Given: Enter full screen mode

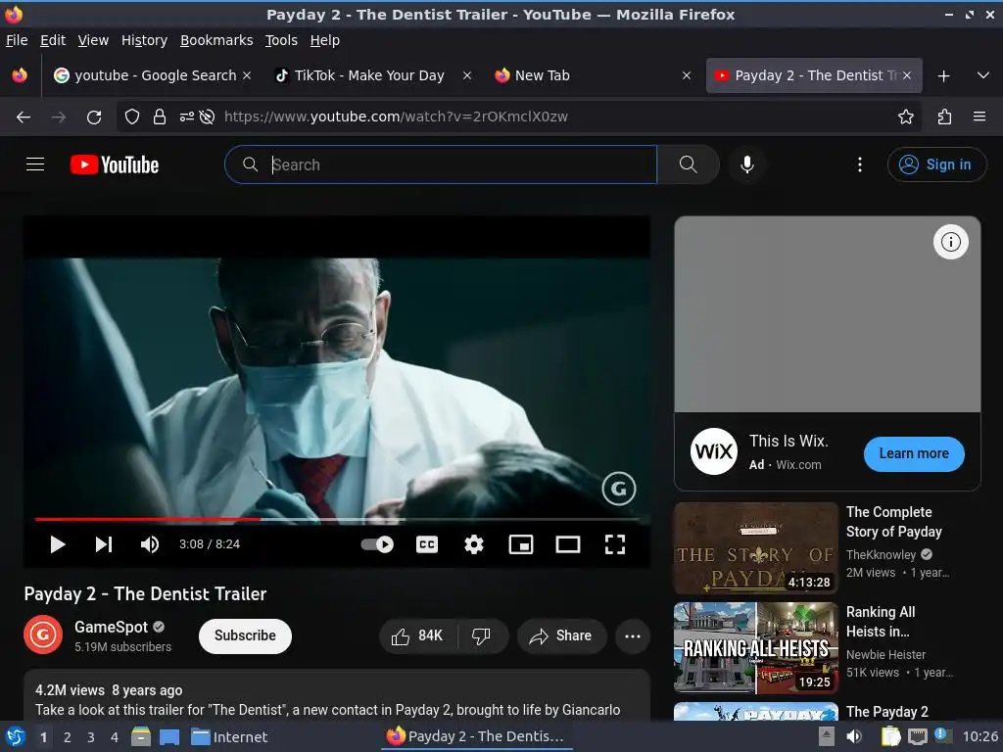Looking at the screenshot, I should pyautogui.click(x=615, y=544).
